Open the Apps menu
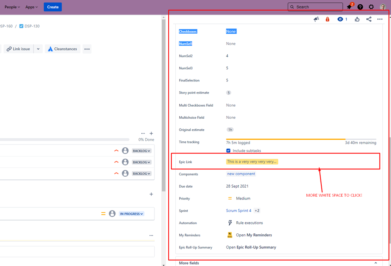The image size is (391, 266). coord(31,7)
